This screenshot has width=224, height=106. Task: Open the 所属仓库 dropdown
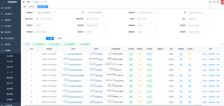pos(147,32)
